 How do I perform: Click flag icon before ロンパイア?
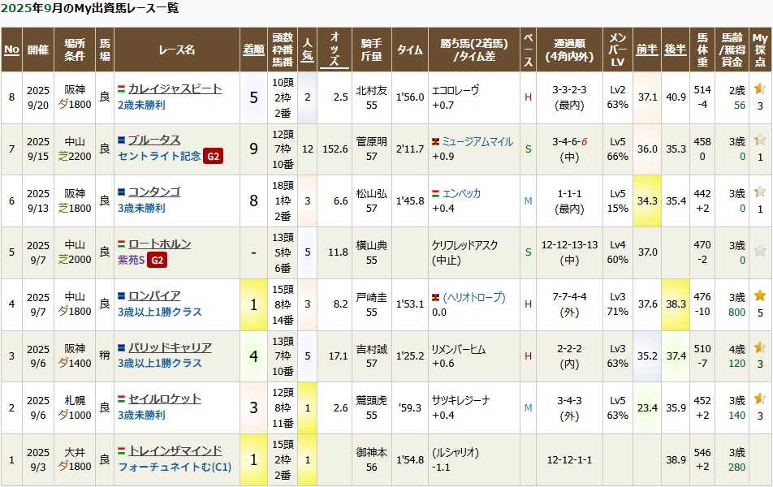click(121, 296)
